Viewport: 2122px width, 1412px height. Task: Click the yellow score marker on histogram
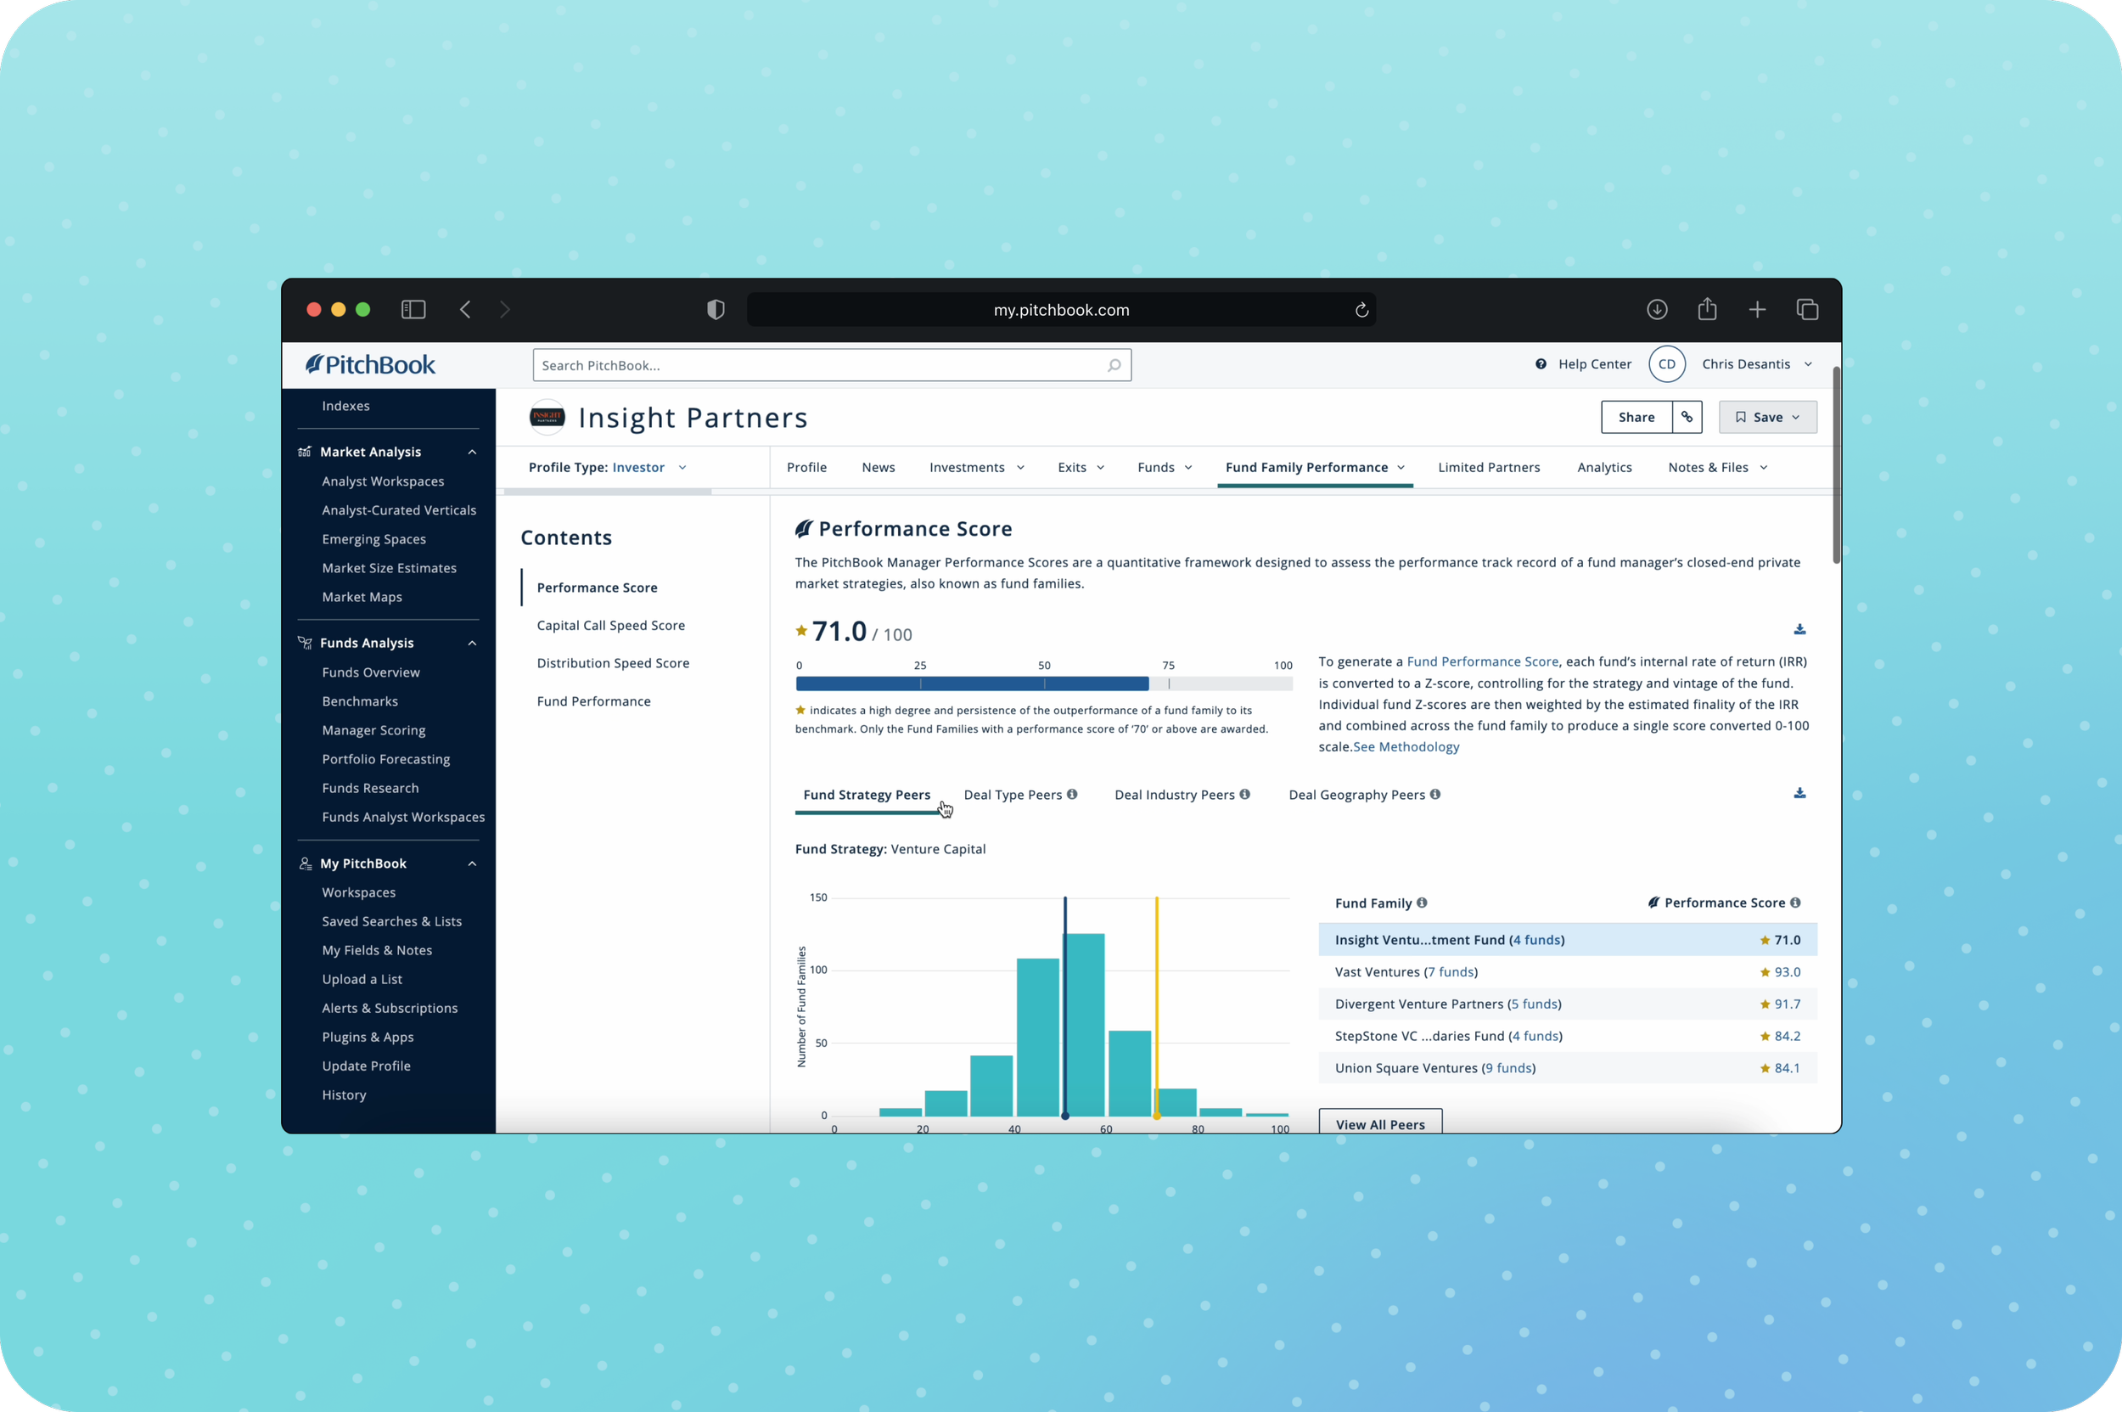[x=1157, y=1006]
